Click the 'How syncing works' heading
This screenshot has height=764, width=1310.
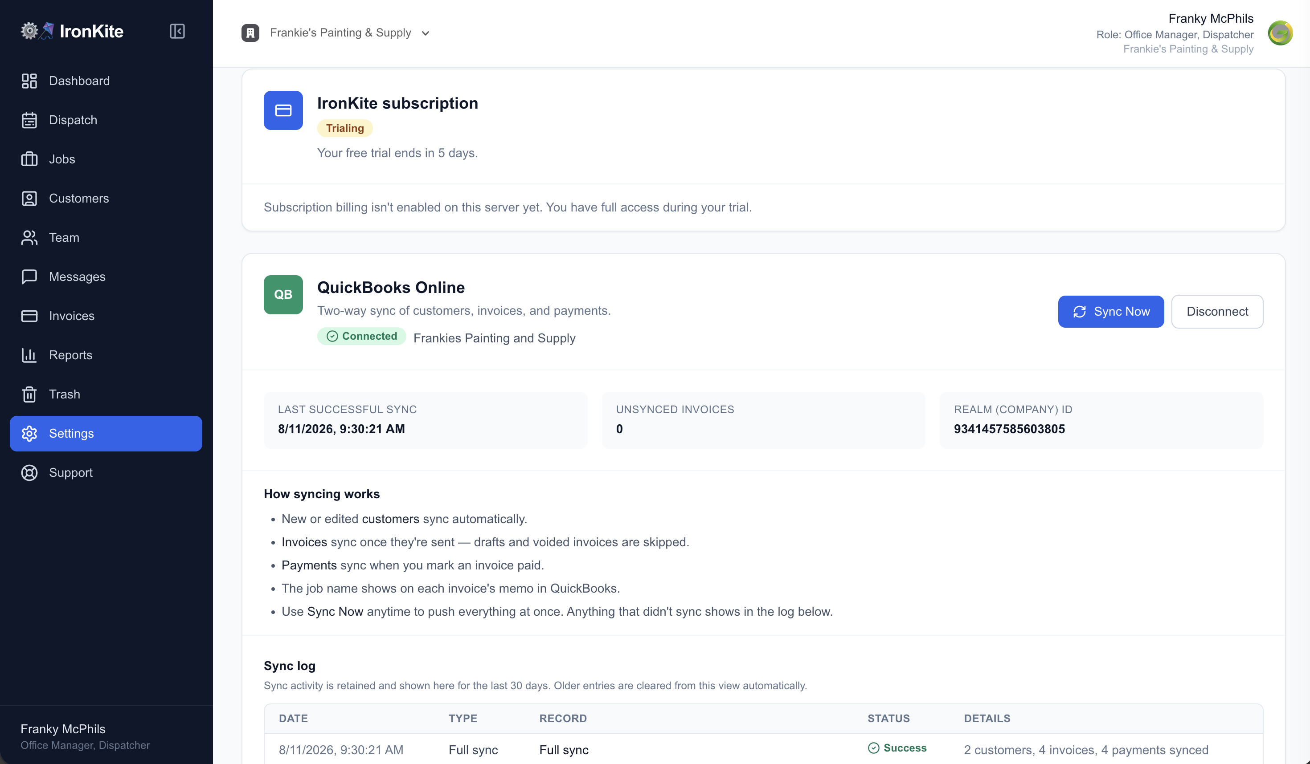coord(322,494)
